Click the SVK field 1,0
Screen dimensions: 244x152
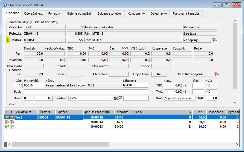[x=211, y=98]
